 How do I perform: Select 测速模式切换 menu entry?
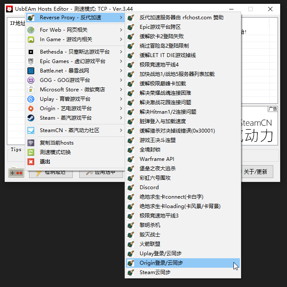point(75,152)
